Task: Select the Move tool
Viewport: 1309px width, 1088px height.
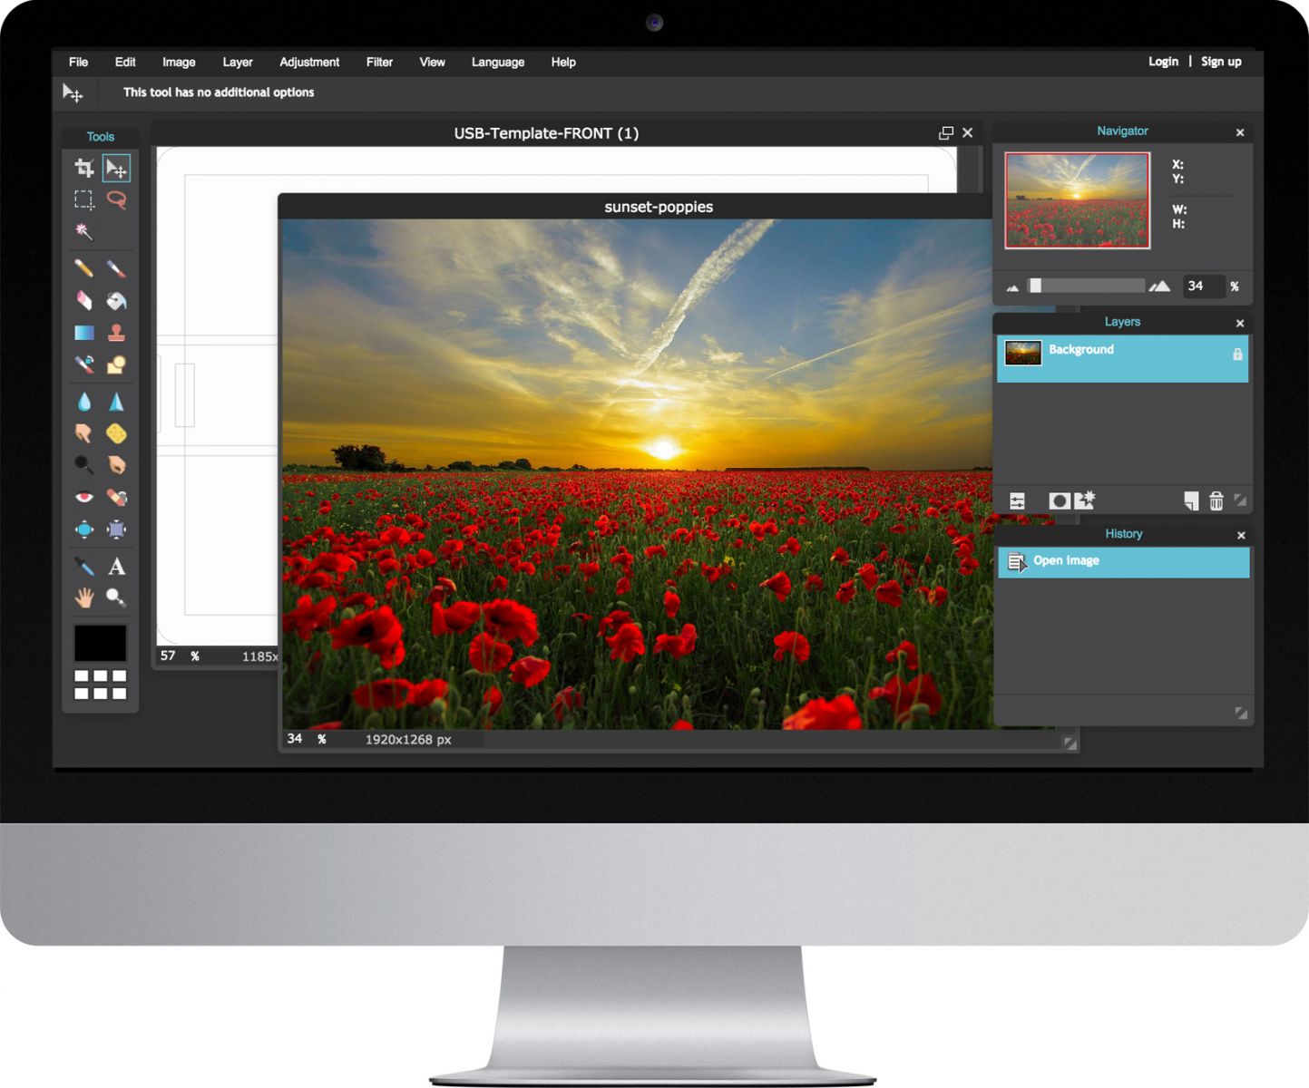Action: click(x=116, y=168)
